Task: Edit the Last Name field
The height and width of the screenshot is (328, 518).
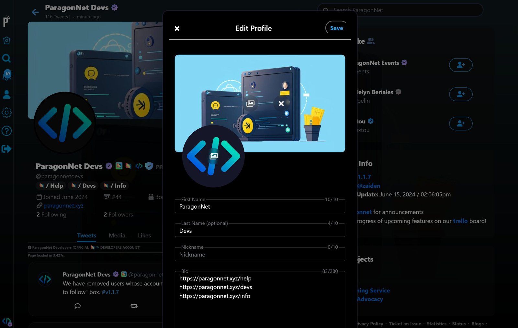Action: (260, 231)
